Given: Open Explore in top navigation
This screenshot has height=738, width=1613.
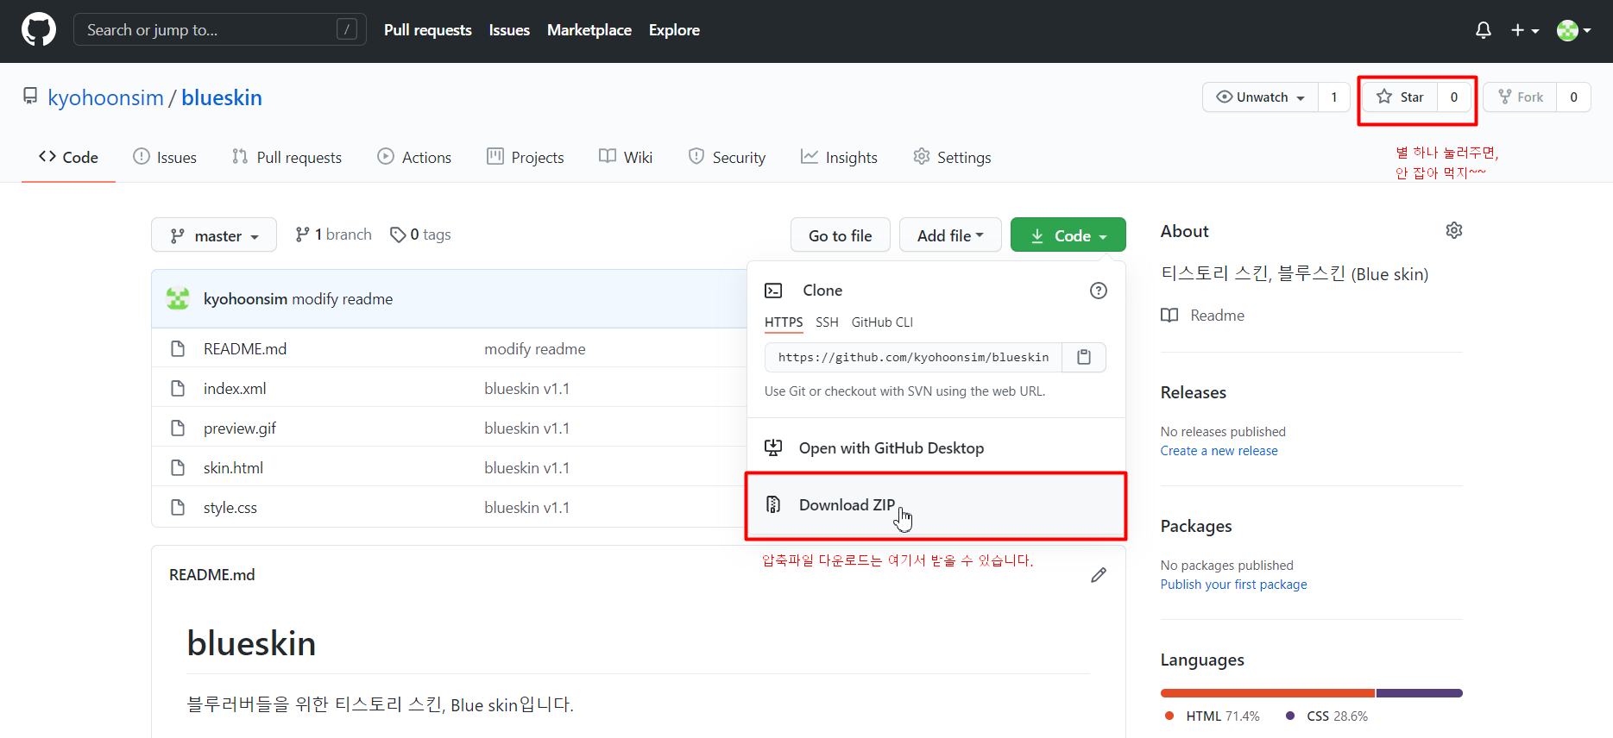Looking at the screenshot, I should click(x=674, y=30).
